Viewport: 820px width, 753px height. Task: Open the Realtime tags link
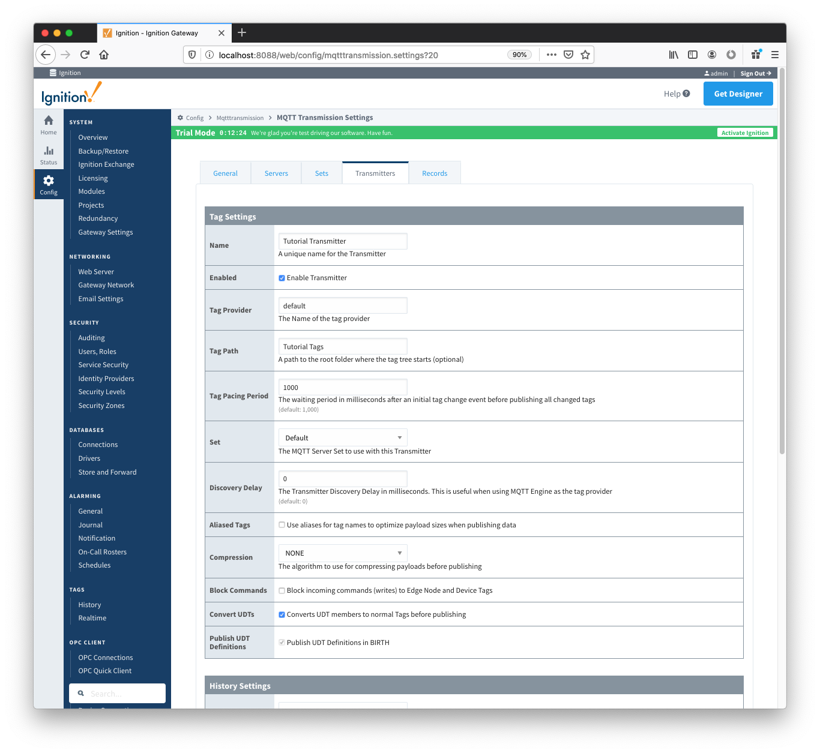click(92, 618)
